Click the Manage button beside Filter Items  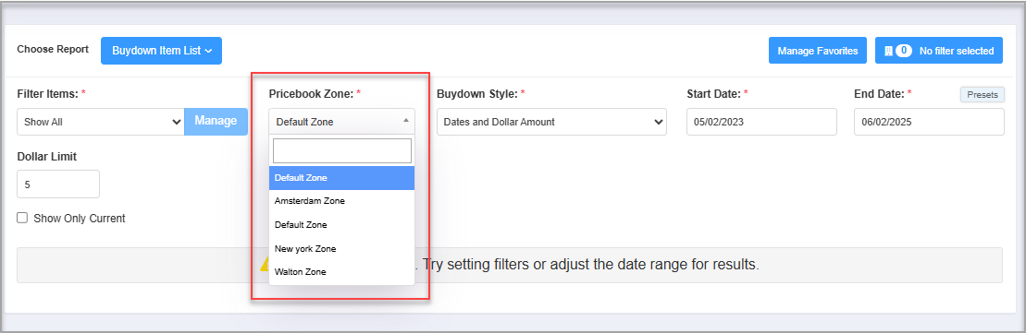tap(216, 122)
